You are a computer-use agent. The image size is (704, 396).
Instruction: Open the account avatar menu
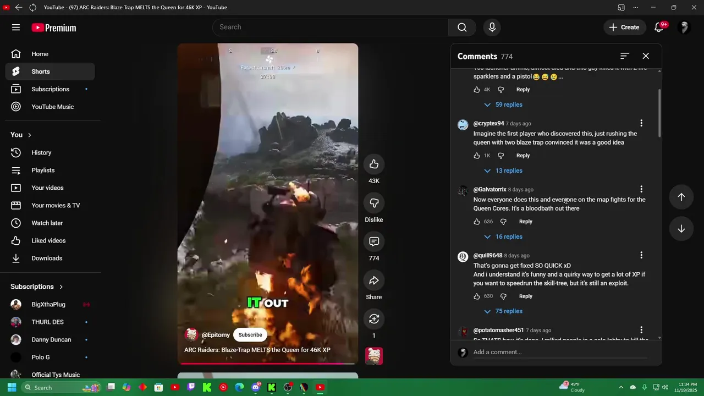(x=685, y=28)
